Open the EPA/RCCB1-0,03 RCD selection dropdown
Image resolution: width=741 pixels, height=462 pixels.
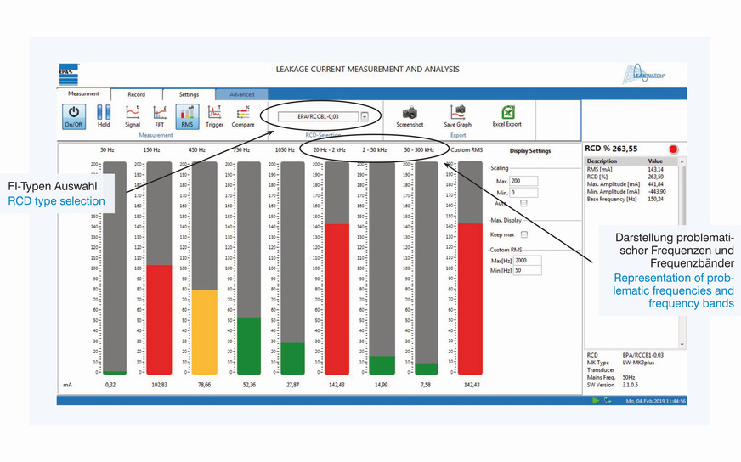(365, 117)
